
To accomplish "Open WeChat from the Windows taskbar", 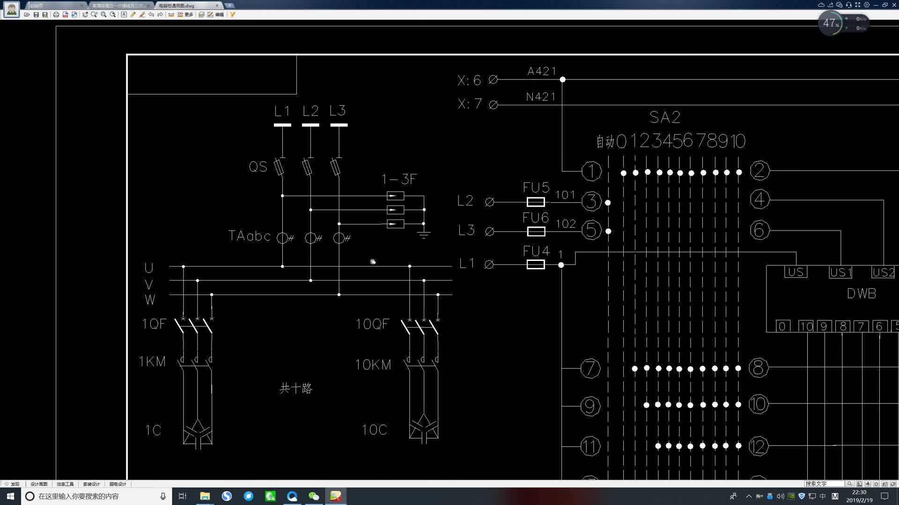I will (314, 496).
